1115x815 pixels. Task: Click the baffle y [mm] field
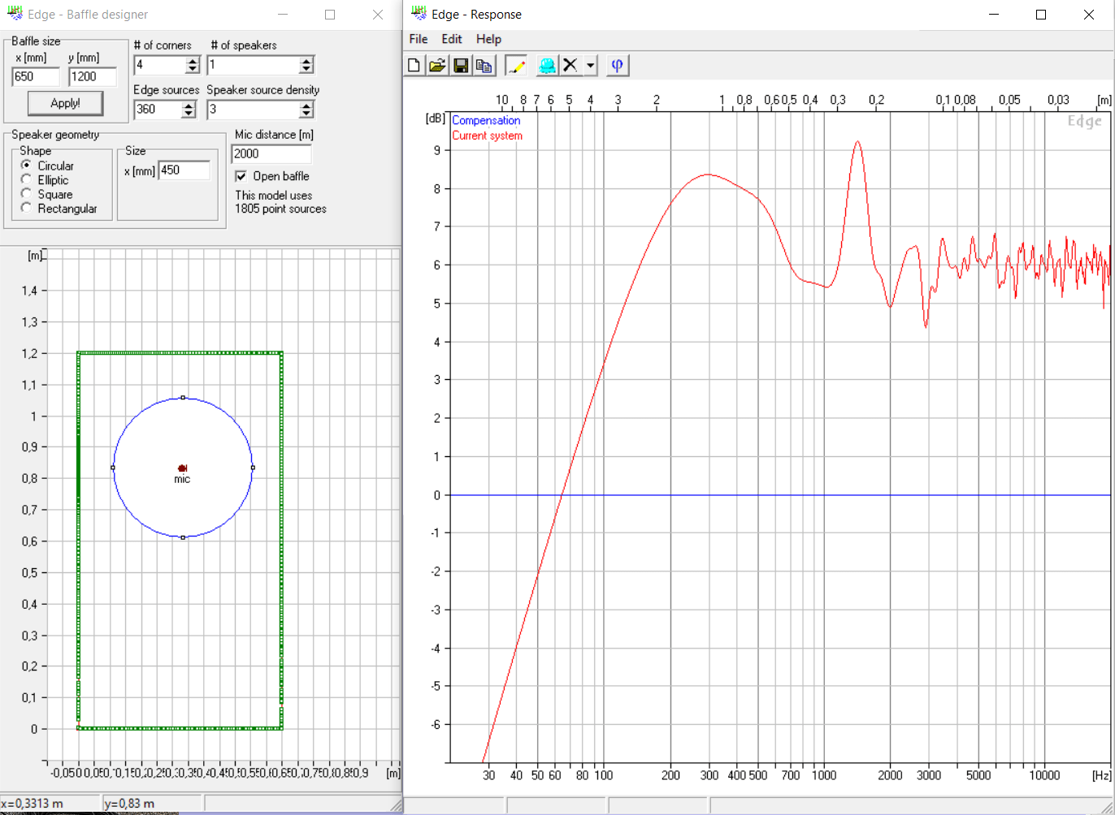click(x=93, y=76)
